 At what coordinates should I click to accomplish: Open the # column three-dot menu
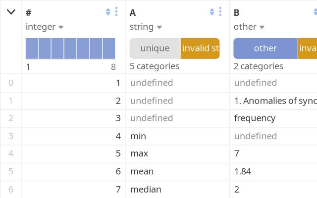click(x=116, y=12)
